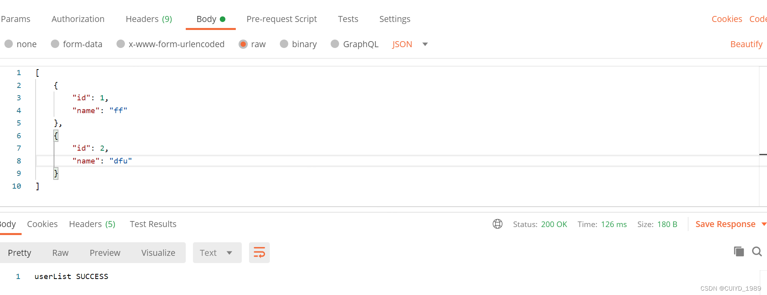The width and height of the screenshot is (767, 295).
Task: Open the Cookies manager
Action: [726, 19]
